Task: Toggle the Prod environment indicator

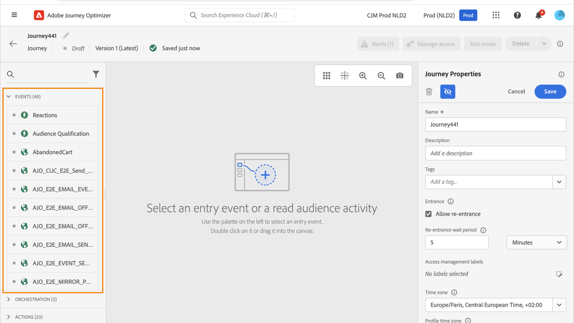Action: [468, 15]
